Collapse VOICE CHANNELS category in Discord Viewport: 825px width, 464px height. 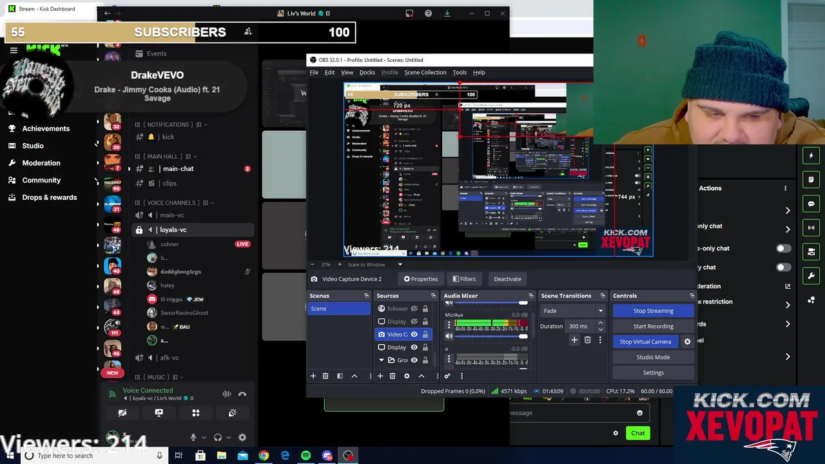click(174, 203)
